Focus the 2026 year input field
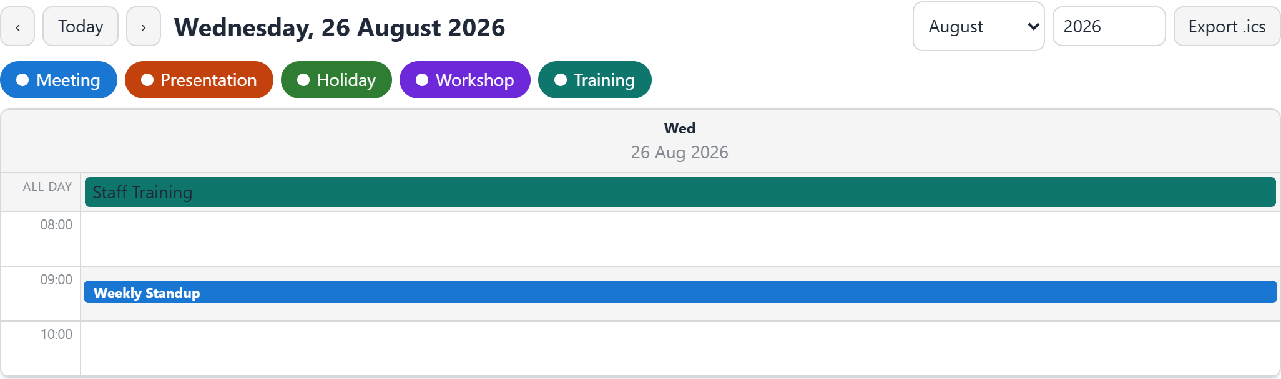Screen dimensions: 1281x379 [1109, 26]
